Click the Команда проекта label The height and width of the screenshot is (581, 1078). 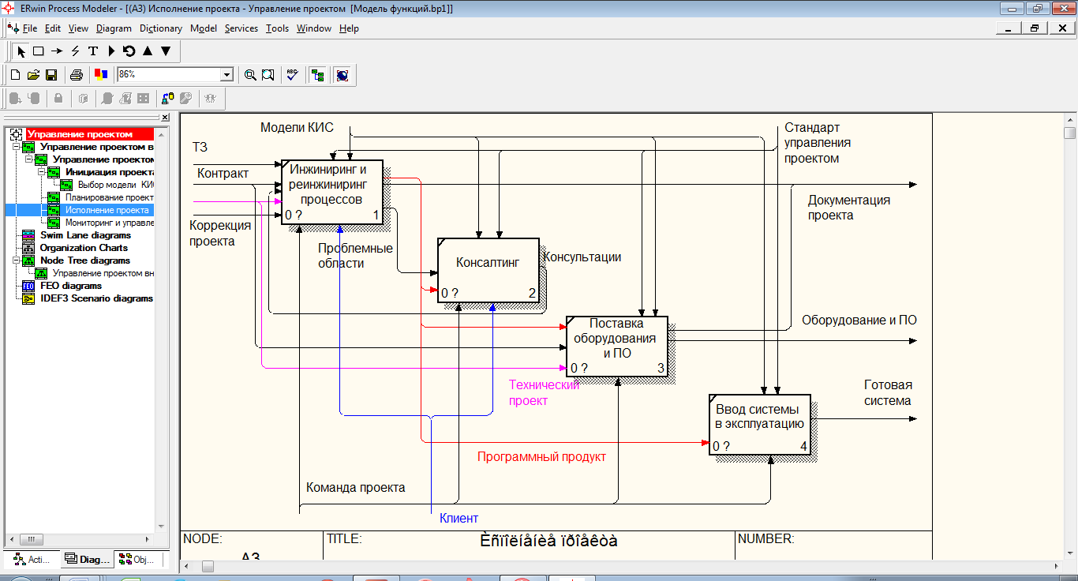coord(355,487)
